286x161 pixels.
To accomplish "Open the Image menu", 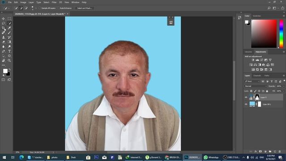I will [x=23, y=2].
